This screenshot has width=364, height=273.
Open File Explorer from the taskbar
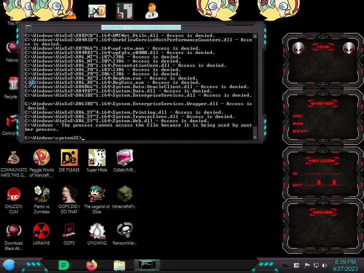point(119,266)
